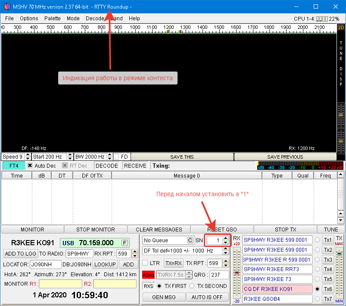Click the RXS button
Viewport: 346px width, 306px height.
tap(148, 286)
